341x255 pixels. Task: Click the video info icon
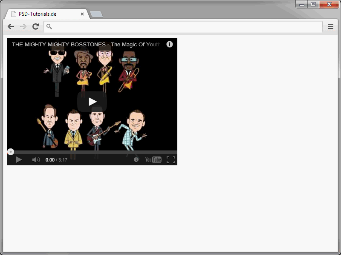(x=169, y=44)
